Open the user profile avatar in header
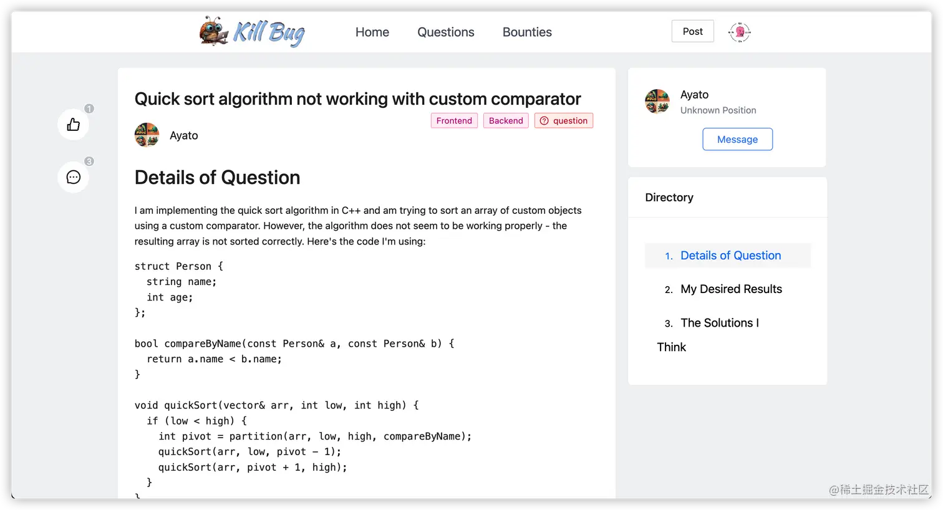The height and width of the screenshot is (510, 943). [x=740, y=32]
